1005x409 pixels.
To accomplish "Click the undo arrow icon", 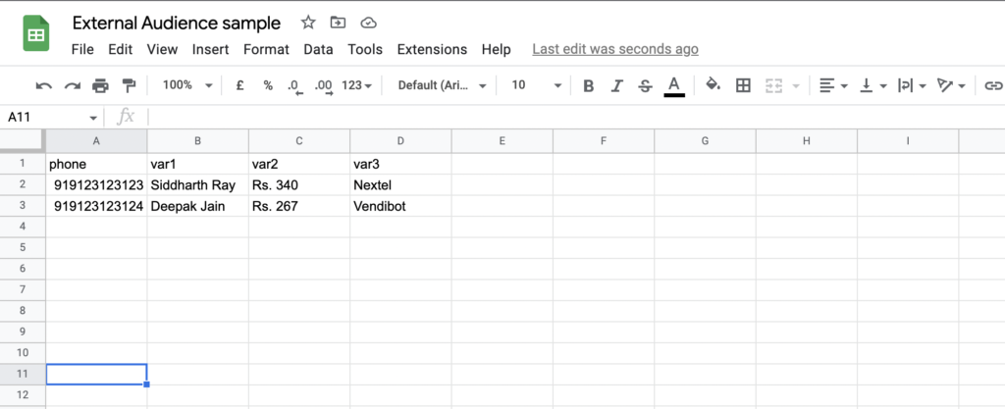I will (x=43, y=85).
